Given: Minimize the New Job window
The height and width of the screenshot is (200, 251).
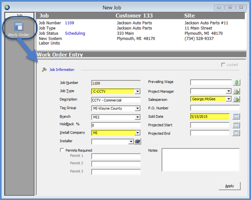Looking at the screenshot, I should [219, 7].
